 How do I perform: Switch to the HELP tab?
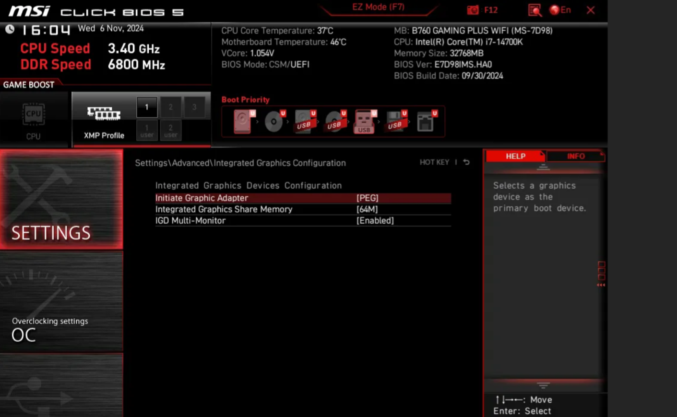pos(515,156)
